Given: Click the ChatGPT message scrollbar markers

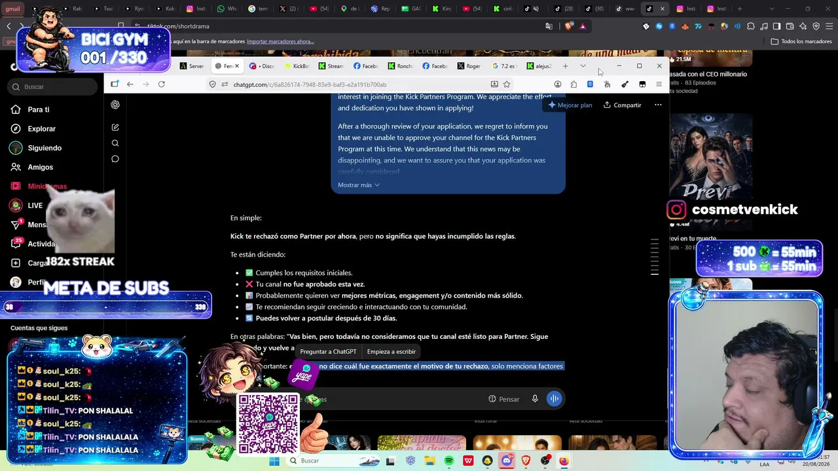Looking at the screenshot, I should pos(654,256).
